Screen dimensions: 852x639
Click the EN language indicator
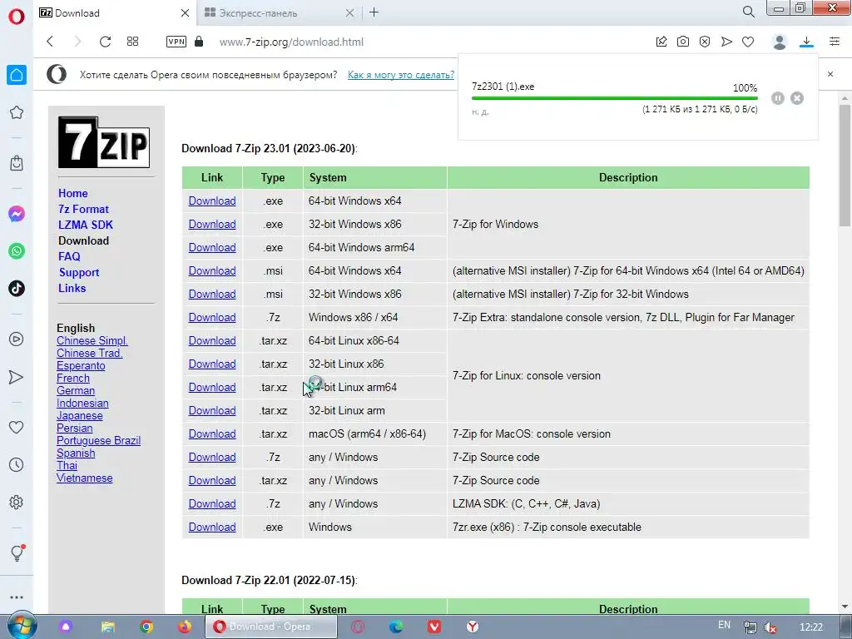725,625
